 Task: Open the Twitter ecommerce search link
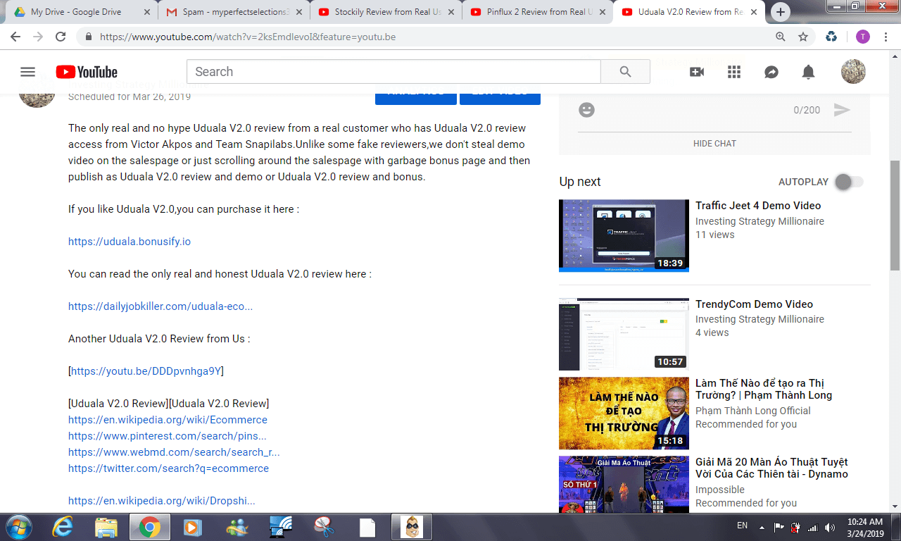pos(168,468)
